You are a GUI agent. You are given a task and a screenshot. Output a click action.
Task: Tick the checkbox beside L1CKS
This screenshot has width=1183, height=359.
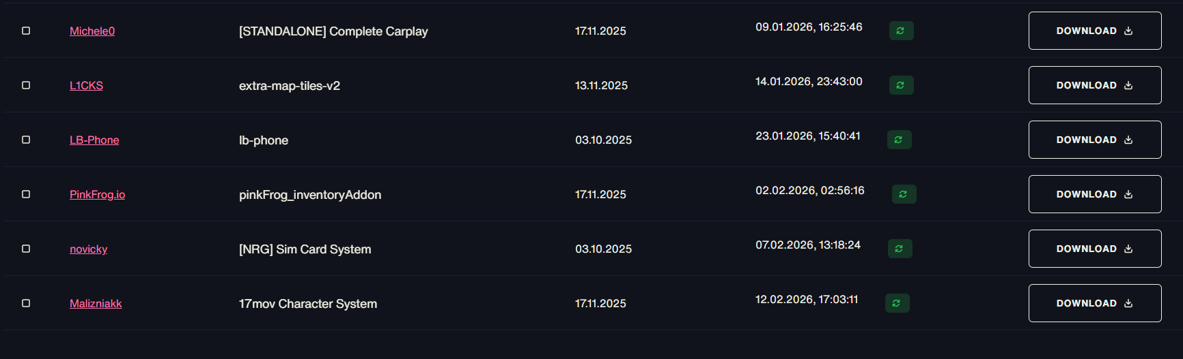(x=26, y=85)
